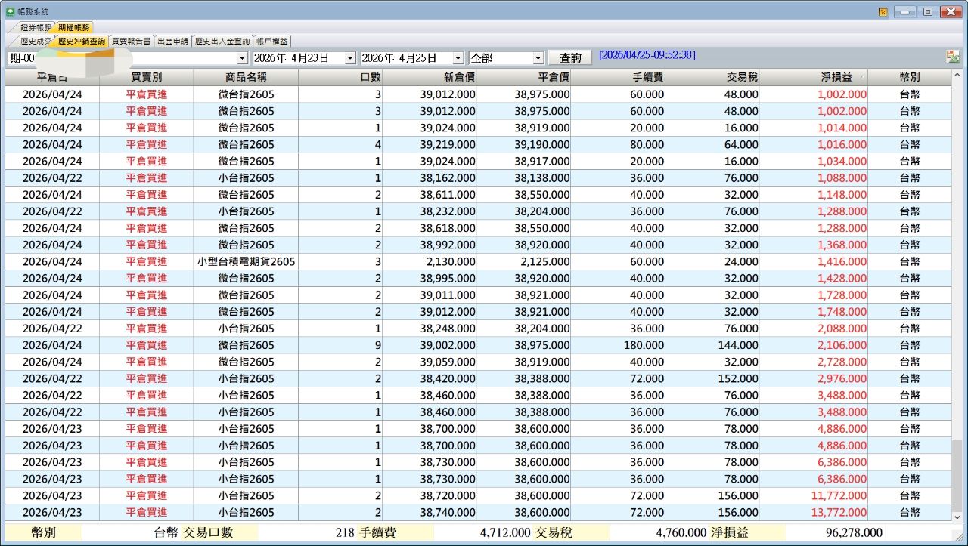Switch to the 證券帳務 tab
Image resolution: width=968 pixels, height=546 pixels.
point(35,28)
